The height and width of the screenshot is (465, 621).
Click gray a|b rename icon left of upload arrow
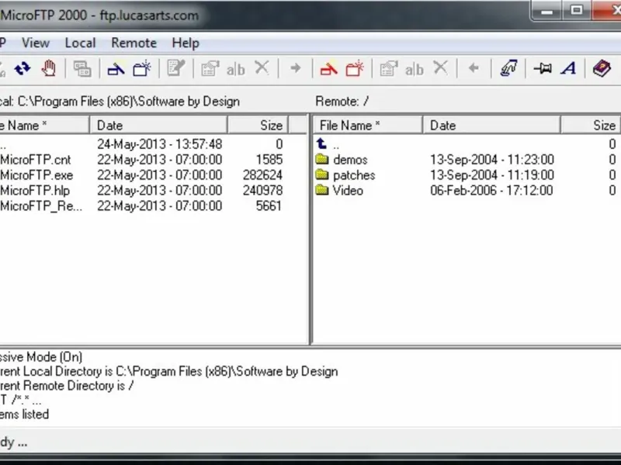(x=236, y=70)
